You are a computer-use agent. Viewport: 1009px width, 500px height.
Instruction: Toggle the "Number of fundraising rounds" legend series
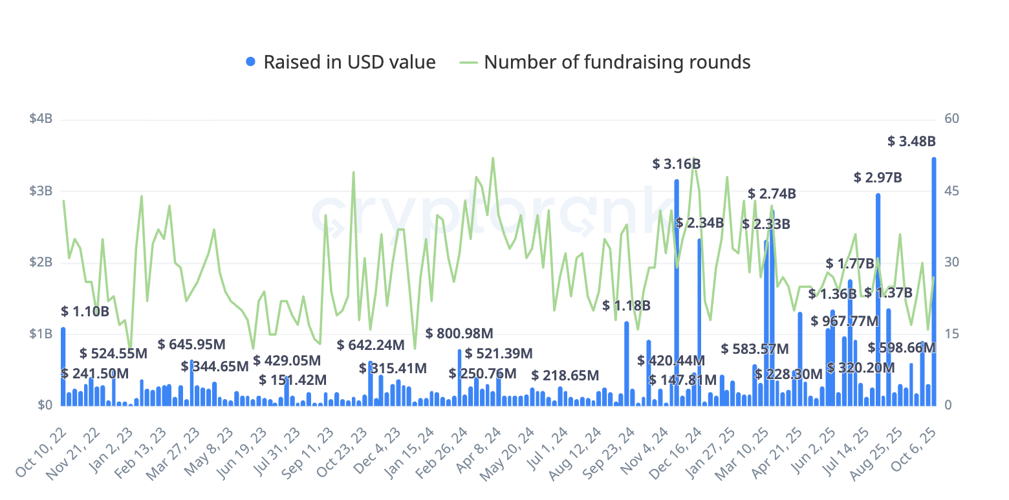(617, 62)
